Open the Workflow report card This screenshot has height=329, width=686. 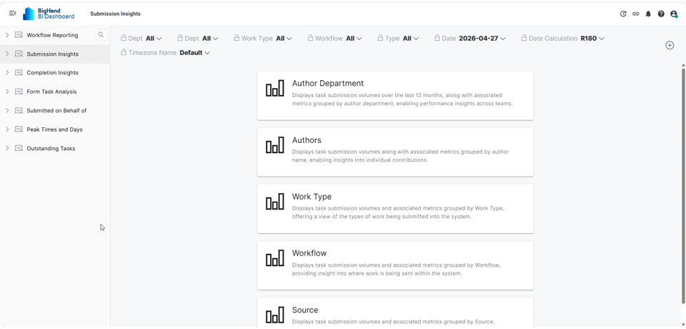click(395, 265)
